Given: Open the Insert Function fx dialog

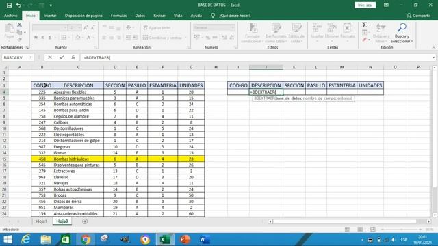Looking at the screenshot, I should 73,57.
